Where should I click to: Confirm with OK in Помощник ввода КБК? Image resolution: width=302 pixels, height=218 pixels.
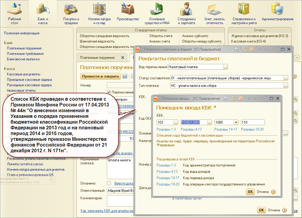[250, 192]
